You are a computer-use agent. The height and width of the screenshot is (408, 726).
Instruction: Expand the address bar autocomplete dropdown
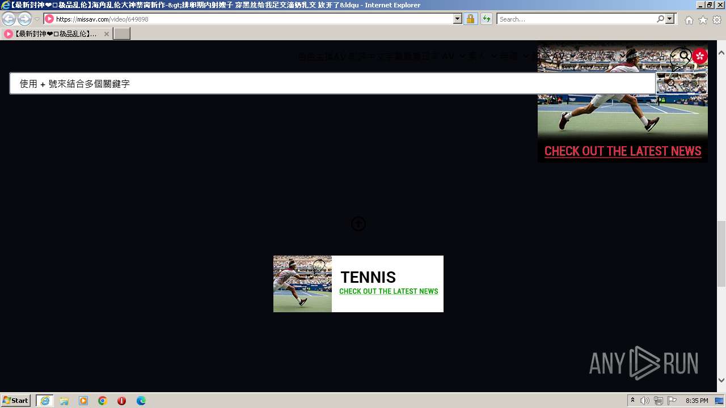pyautogui.click(x=458, y=19)
